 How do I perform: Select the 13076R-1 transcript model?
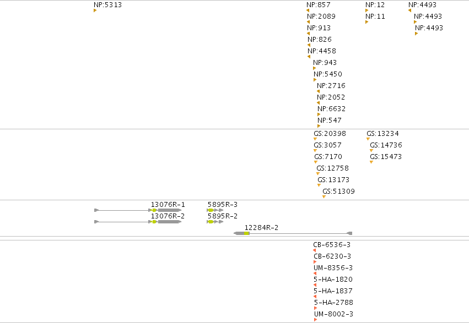(x=138, y=210)
